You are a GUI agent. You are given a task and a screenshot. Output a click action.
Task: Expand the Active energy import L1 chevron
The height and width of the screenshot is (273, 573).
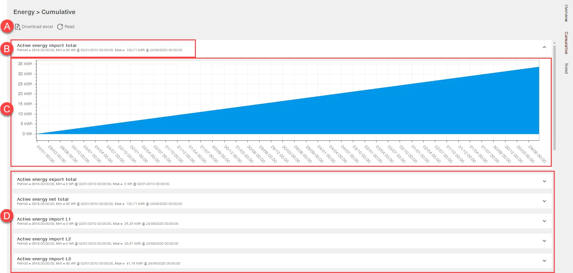(x=544, y=221)
